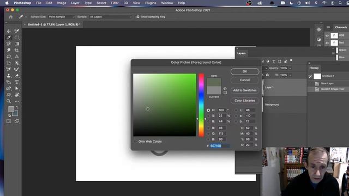Viewport: 349px width, 196px height.
Task: Open the Fill slider dropdown arrow
Action: tap(290, 75)
